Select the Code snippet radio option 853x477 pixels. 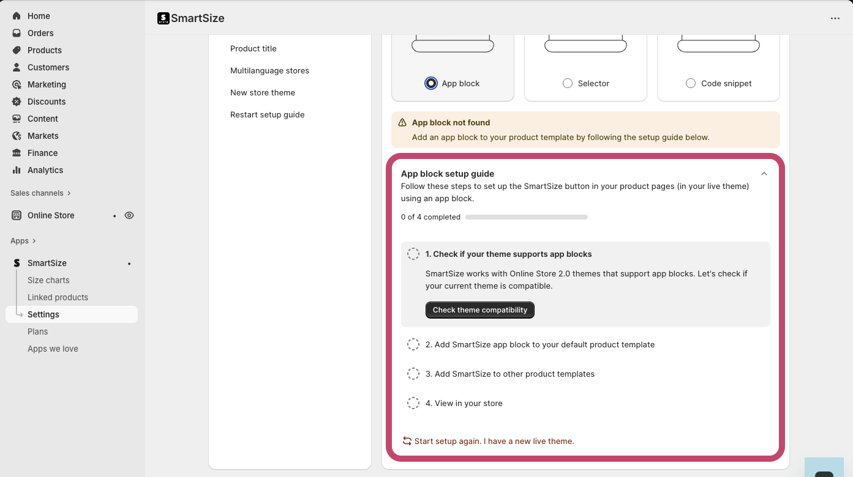click(x=691, y=83)
